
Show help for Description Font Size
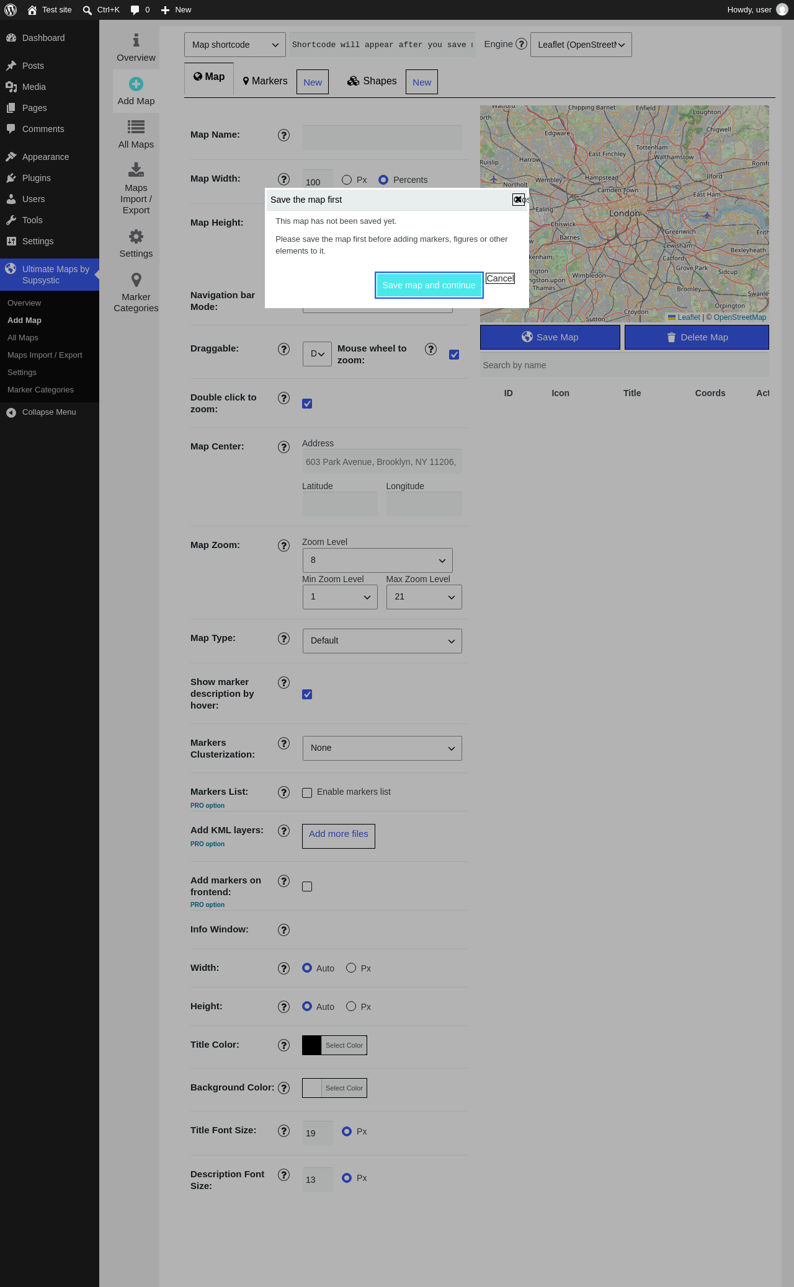[x=284, y=1175]
